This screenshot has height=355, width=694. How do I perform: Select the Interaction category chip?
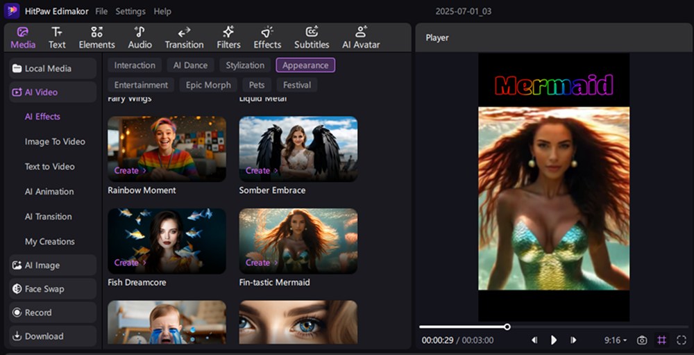[x=135, y=65]
